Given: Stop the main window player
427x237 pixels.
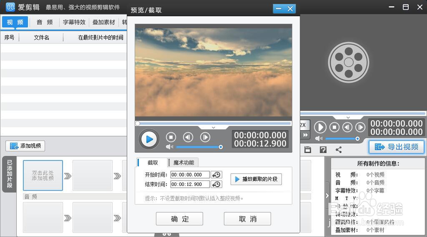Looking at the screenshot, I should click(x=334, y=127).
